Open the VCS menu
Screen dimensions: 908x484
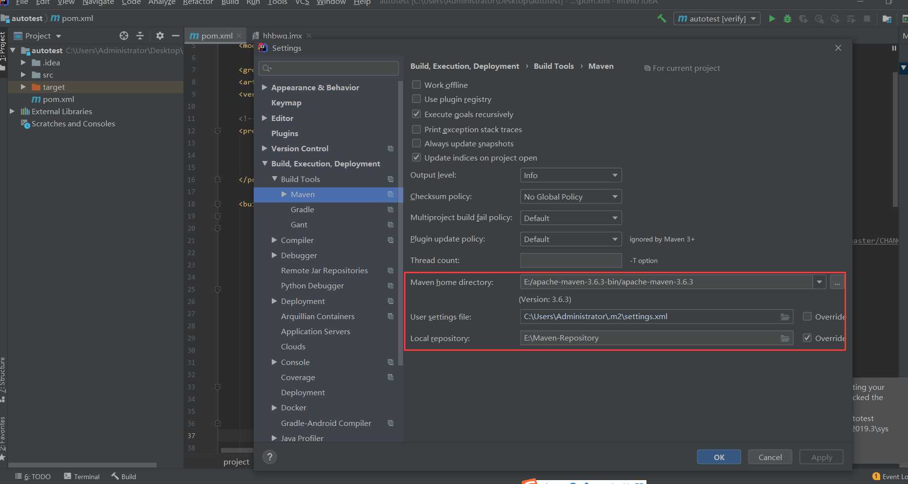(x=302, y=2)
